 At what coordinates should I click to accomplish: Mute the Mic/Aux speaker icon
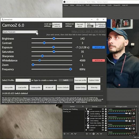tap(130, 129)
